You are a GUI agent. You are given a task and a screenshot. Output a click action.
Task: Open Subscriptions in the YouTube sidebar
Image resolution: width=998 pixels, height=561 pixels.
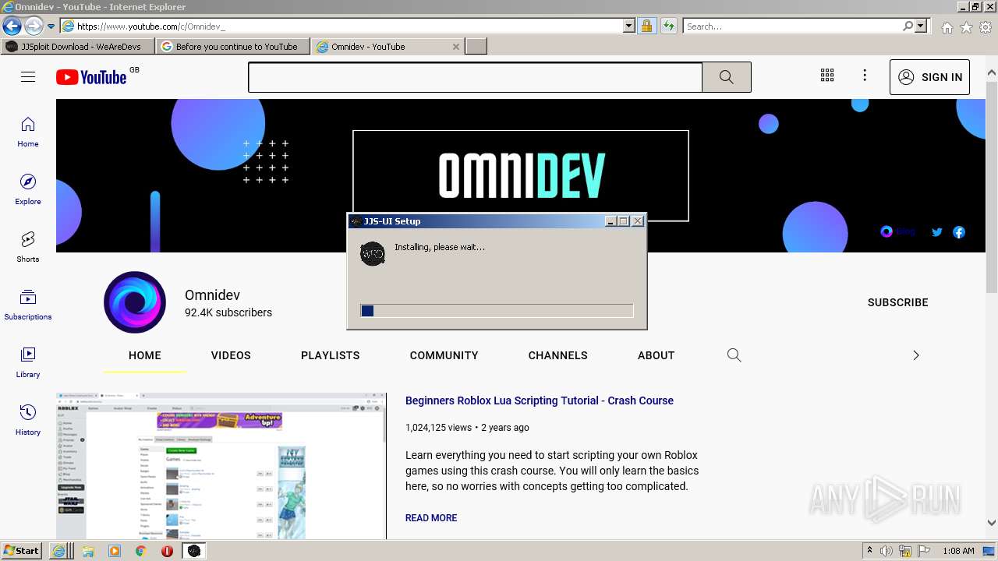click(28, 305)
